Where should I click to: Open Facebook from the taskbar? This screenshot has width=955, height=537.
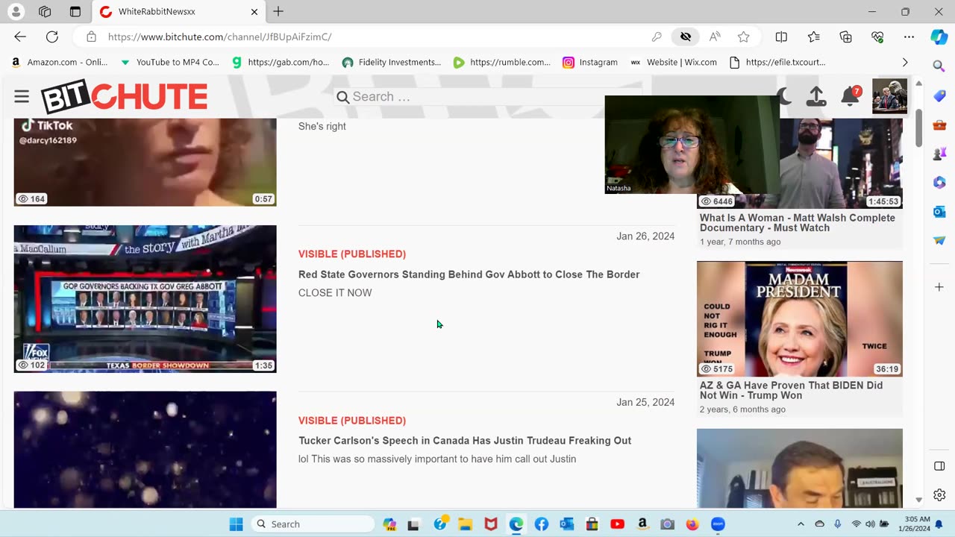[542, 524]
